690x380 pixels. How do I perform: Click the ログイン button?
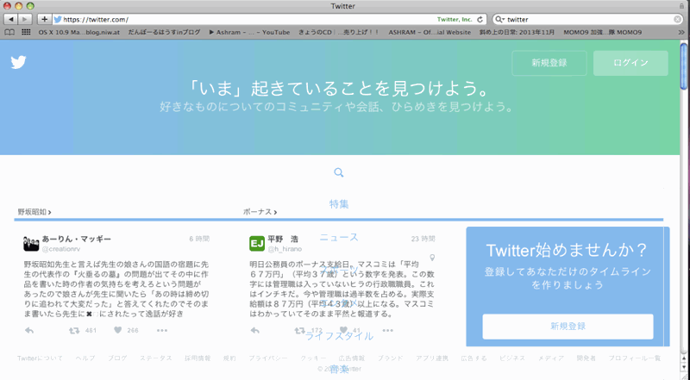point(630,63)
